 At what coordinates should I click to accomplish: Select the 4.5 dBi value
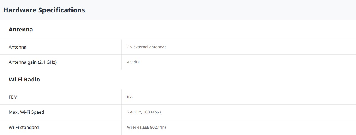(x=133, y=62)
